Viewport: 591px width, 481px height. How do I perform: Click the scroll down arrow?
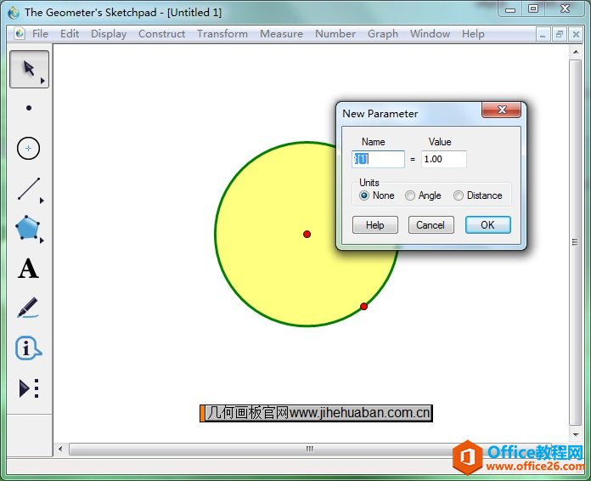576,434
